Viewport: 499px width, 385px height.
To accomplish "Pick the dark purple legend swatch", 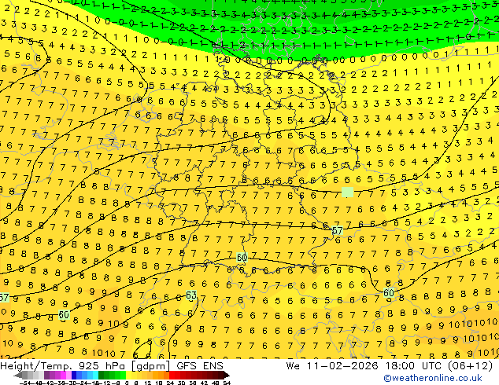I will tap(46, 376).
